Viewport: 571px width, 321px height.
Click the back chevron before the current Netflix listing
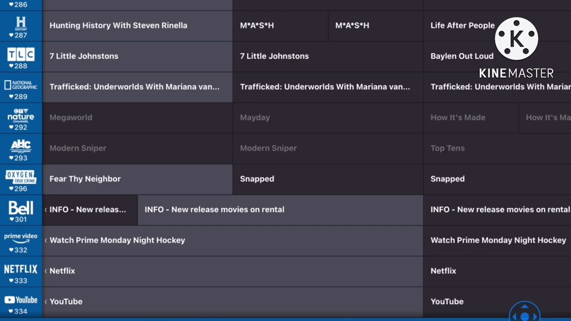pos(46,271)
